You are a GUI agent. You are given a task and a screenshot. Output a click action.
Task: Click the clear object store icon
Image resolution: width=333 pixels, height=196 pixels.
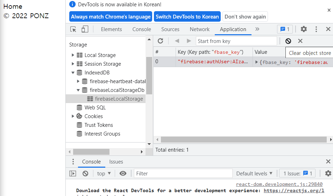288,41
